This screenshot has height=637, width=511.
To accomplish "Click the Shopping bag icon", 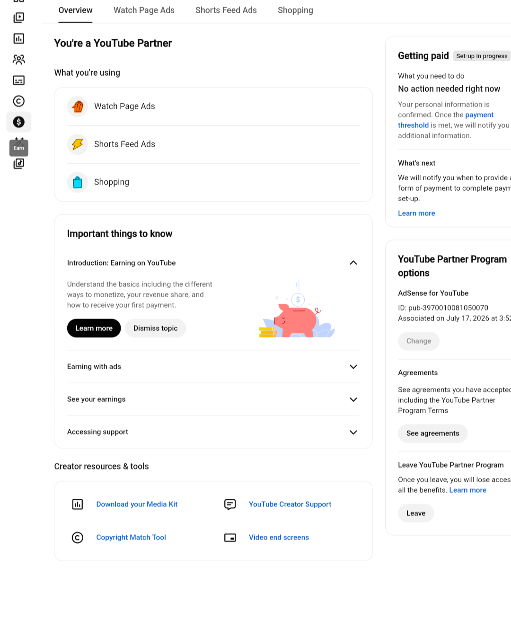I will 78,182.
